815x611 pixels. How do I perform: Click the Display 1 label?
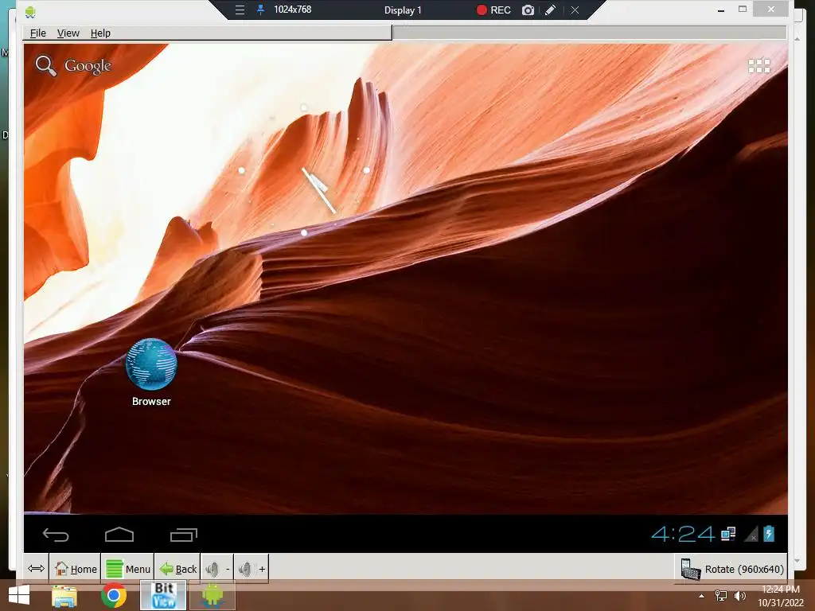point(403,10)
